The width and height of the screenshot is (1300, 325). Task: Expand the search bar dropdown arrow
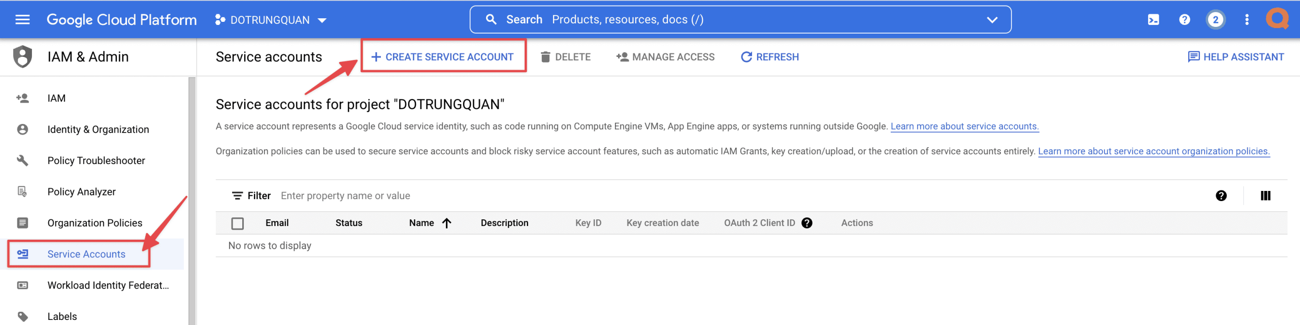point(992,20)
